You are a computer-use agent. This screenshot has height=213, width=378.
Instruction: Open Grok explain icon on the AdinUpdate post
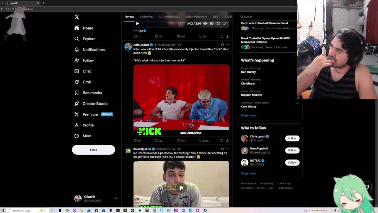(222, 45)
